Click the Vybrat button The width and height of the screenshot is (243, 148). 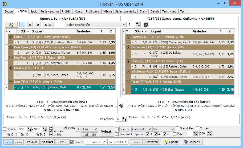click(106, 132)
